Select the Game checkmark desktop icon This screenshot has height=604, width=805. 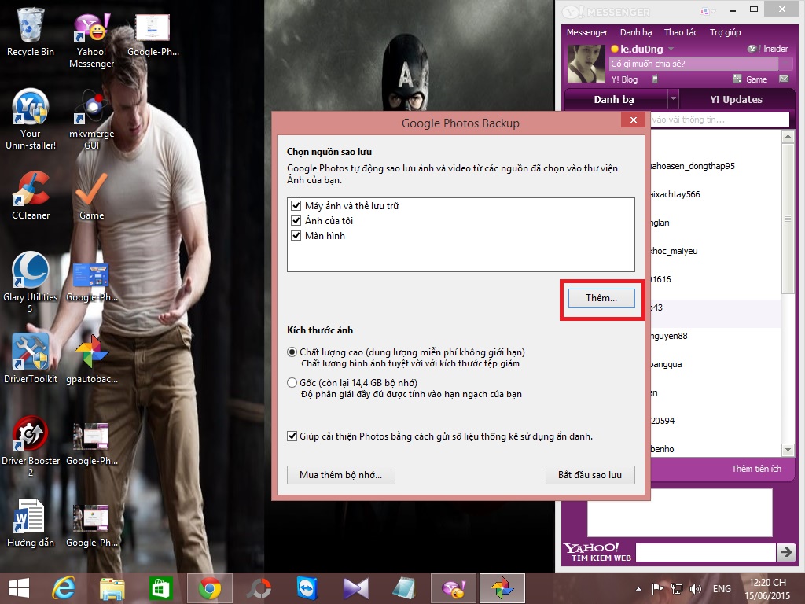[91, 195]
